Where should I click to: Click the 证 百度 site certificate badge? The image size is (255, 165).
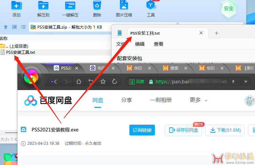pyautogui.click(x=137, y=82)
